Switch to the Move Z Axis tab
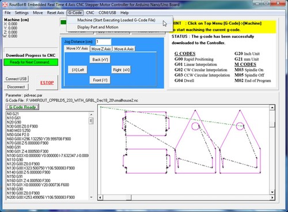The width and height of the screenshot is (288, 212). pyautogui.click(x=101, y=49)
